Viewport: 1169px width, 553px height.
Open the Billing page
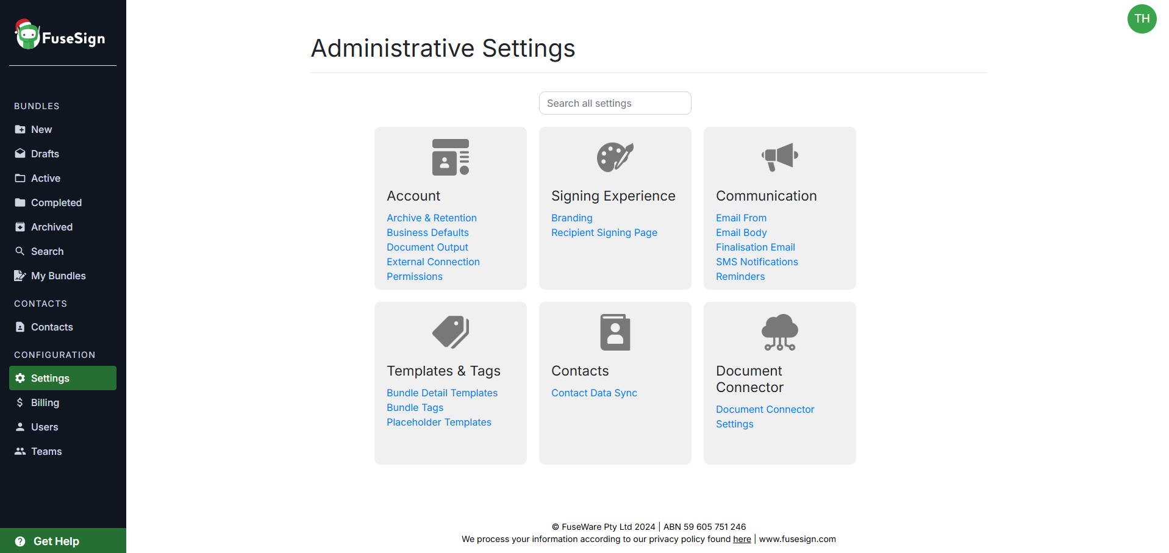tap(63, 402)
